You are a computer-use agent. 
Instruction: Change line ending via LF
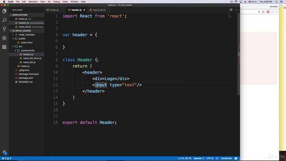coord(217,158)
